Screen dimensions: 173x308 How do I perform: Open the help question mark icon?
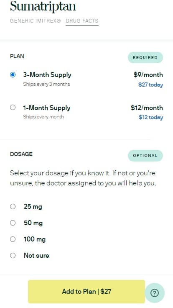point(155,293)
